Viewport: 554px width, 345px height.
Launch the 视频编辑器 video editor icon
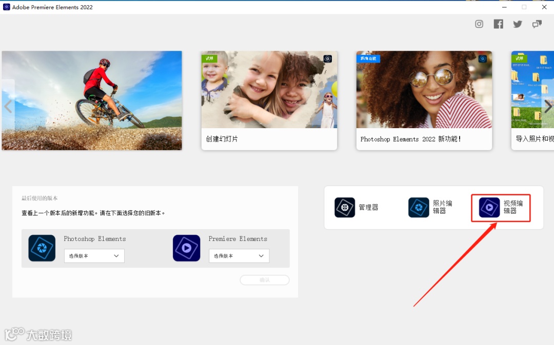pos(489,207)
